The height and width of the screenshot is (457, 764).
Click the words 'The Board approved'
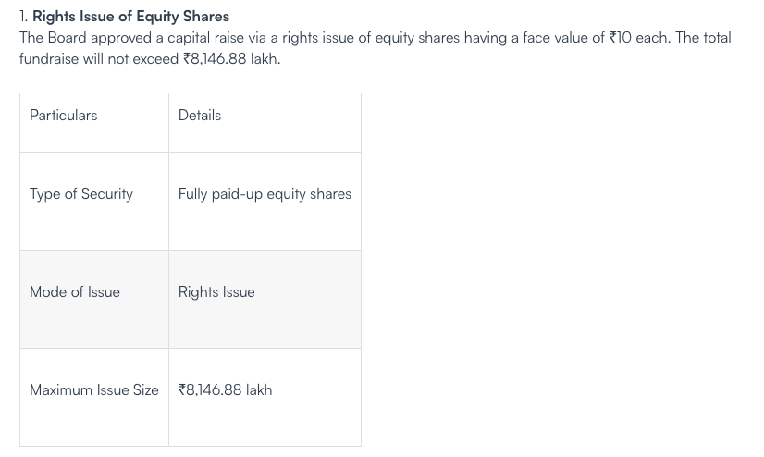pos(86,38)
